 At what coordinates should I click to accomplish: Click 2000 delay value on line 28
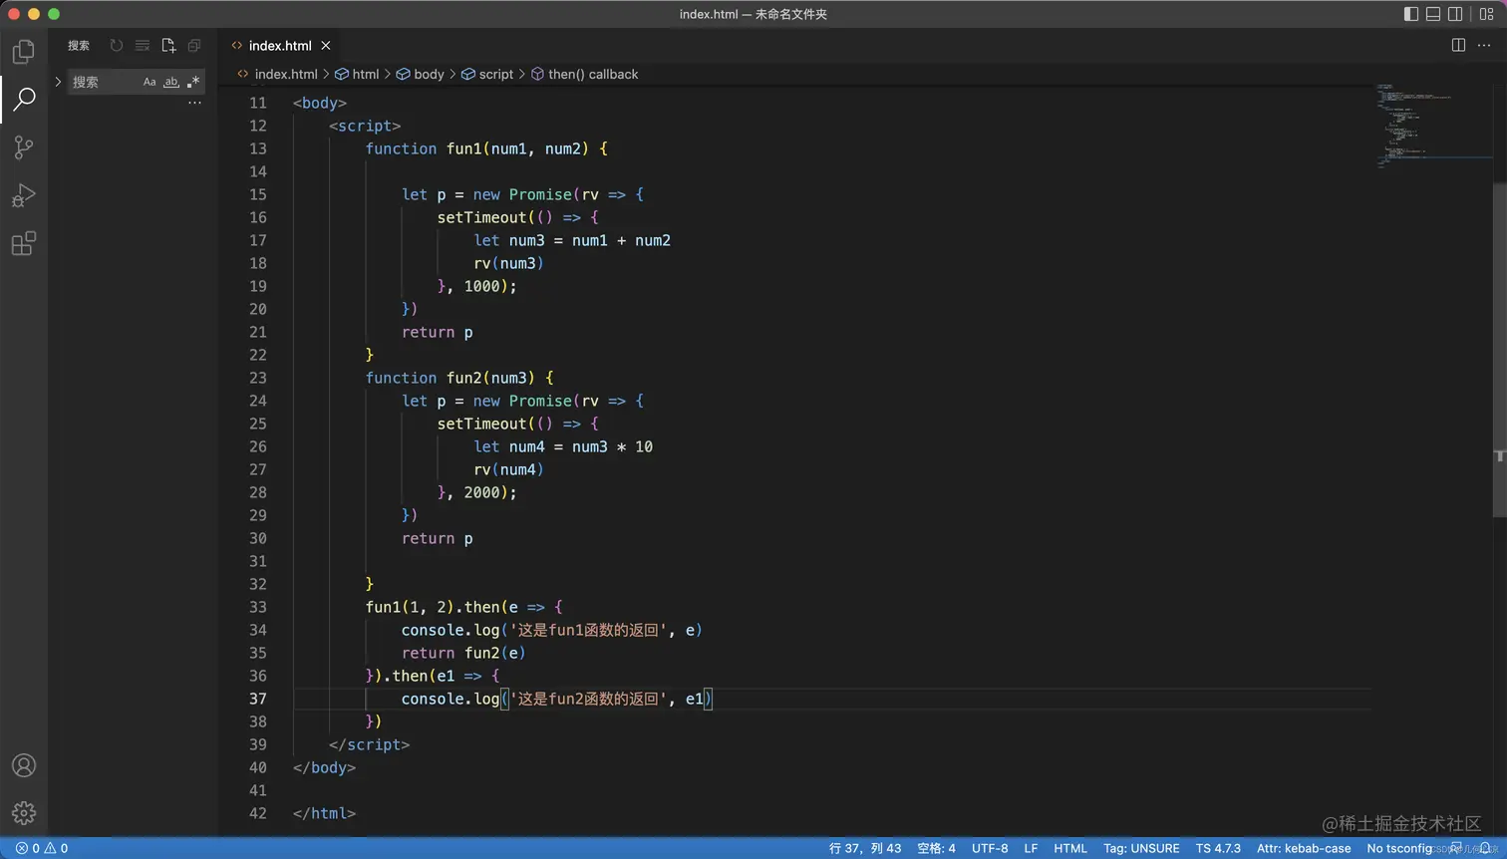point(482,492)
